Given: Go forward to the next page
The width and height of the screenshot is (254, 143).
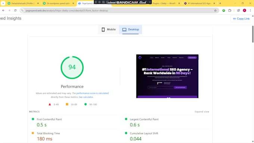Looking at the screenshot, I should click(9, 10).
